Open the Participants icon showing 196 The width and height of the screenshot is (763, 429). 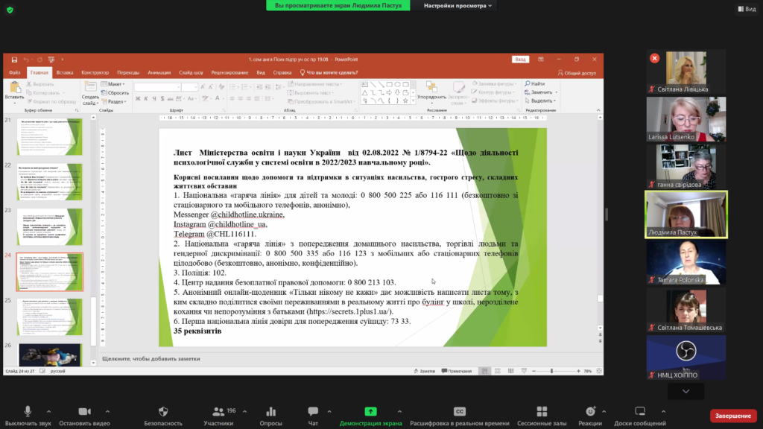[218, 411]
